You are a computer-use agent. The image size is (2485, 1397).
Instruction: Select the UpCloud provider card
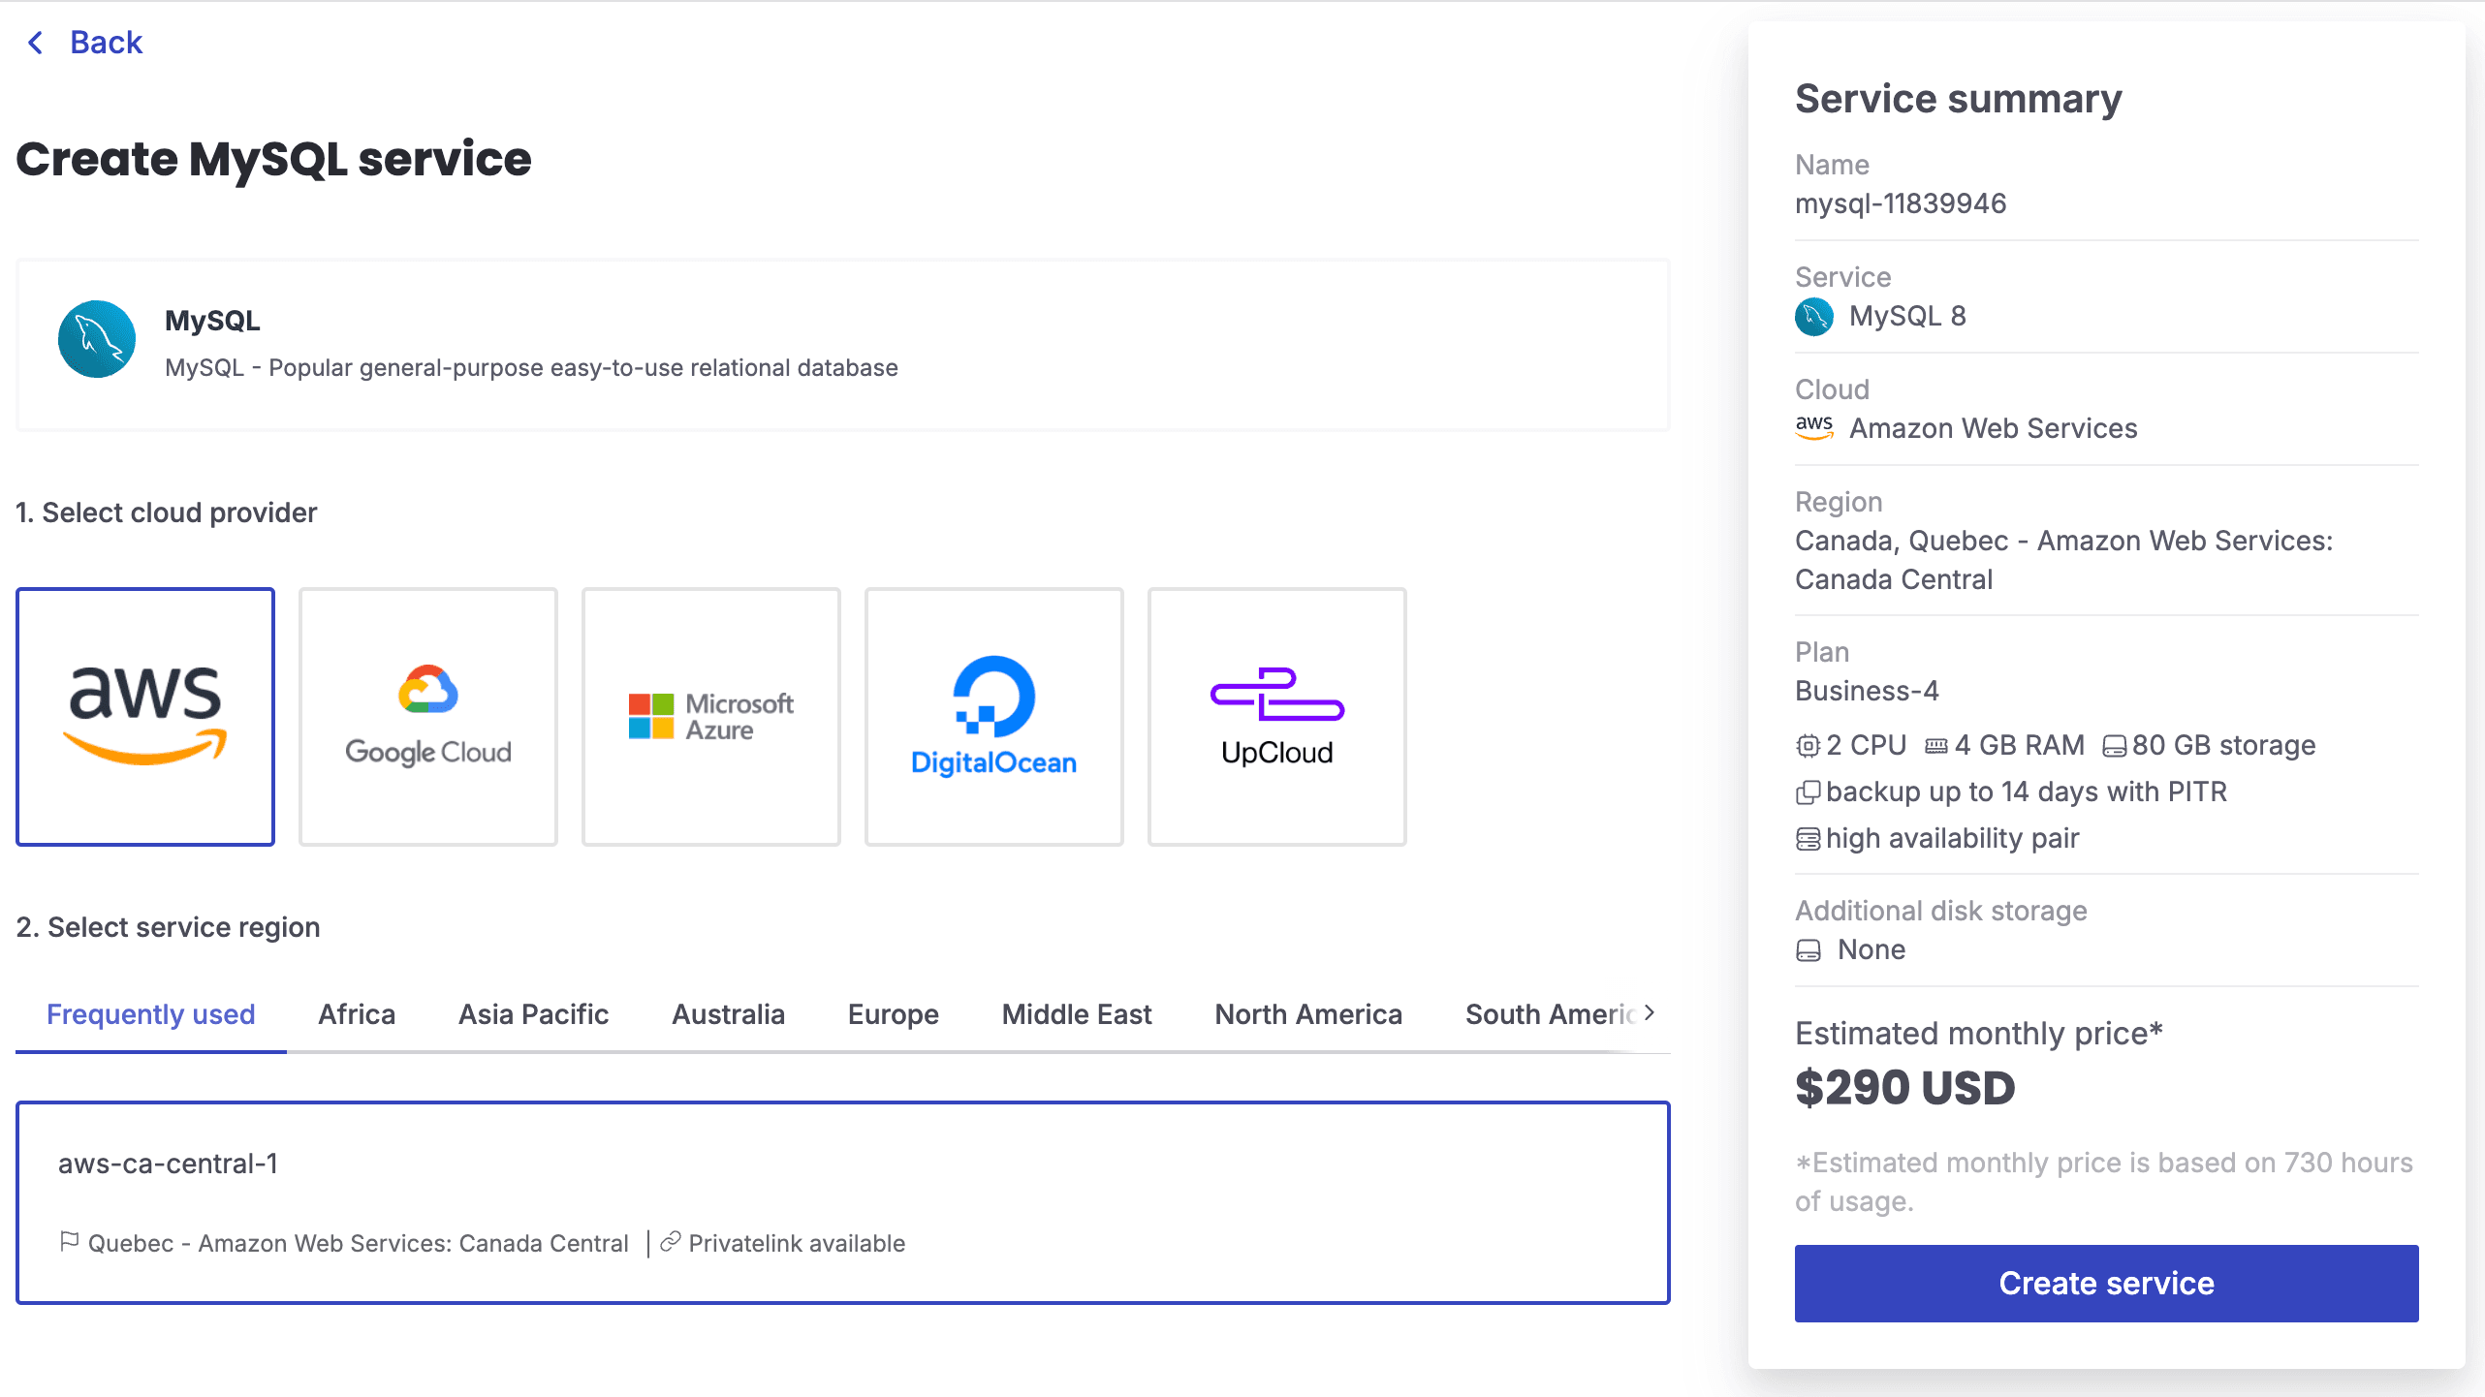pyautogui.click(x=1277, y=717)
